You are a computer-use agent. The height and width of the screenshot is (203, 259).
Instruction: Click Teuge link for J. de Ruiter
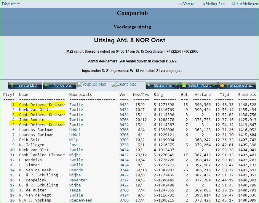pos(75,190)
